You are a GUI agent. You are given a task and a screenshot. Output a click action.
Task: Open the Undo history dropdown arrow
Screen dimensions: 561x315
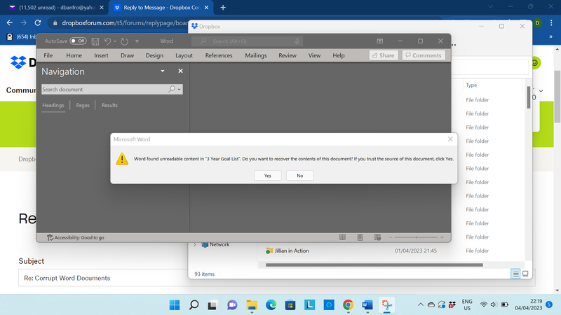point(115,41)
